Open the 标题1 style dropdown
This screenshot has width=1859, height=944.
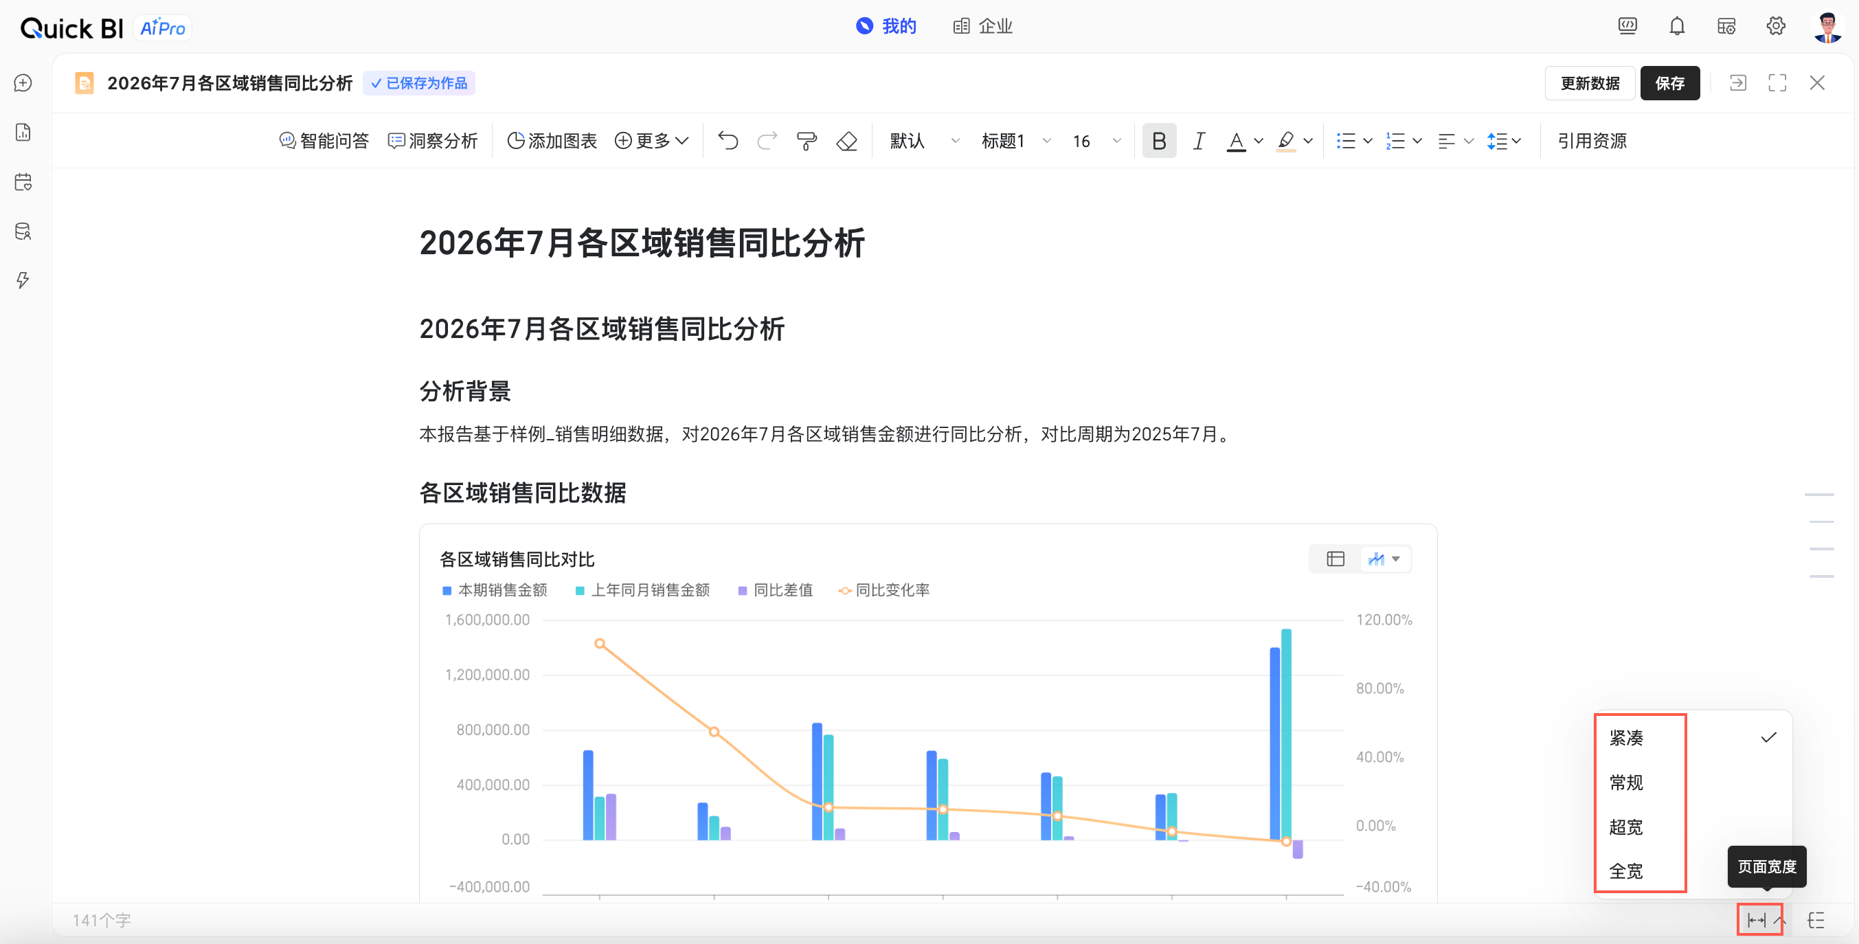[1016, 141]
